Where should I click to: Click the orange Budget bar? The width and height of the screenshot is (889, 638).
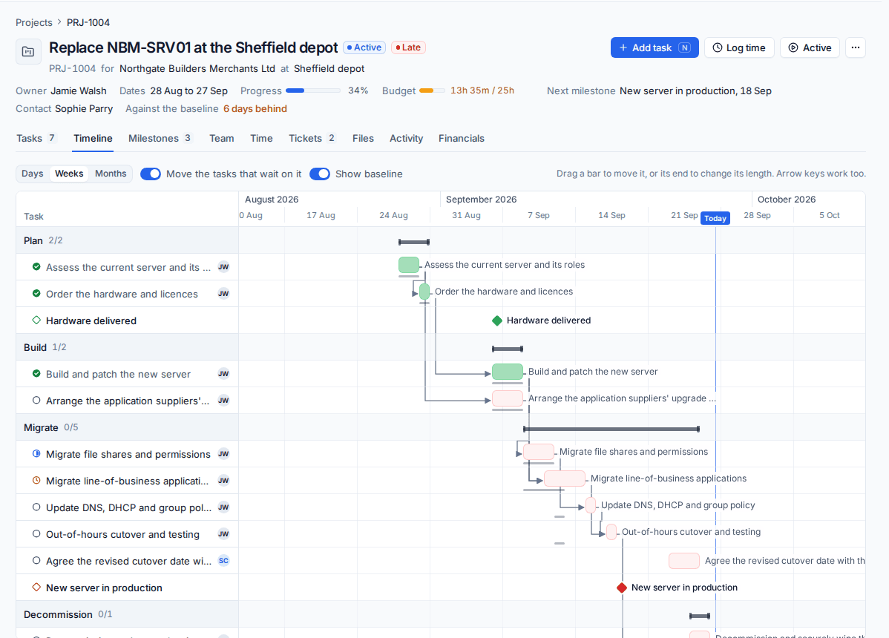point(433,91)
